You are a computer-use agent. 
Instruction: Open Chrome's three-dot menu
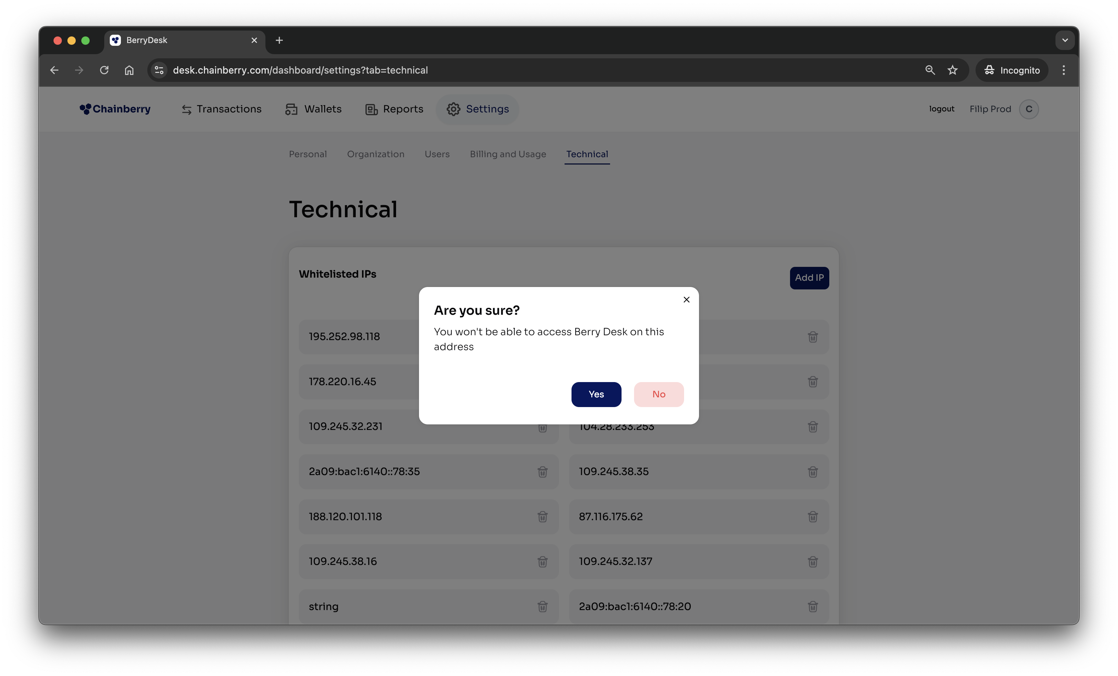(1063, 70)
